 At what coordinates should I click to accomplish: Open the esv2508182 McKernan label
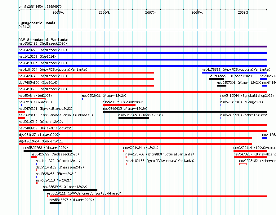[257, 161]
